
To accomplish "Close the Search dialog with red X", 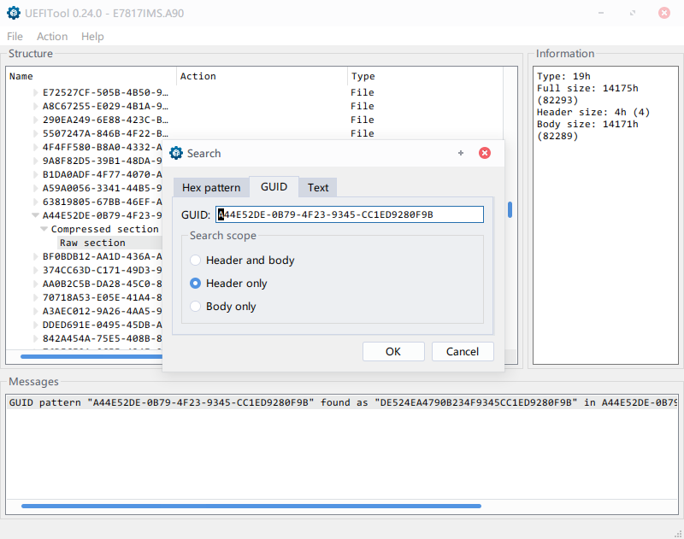I will click(x=484, y=153).
